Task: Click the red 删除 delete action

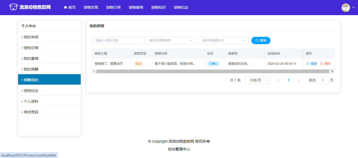Action: coord(325,64)
